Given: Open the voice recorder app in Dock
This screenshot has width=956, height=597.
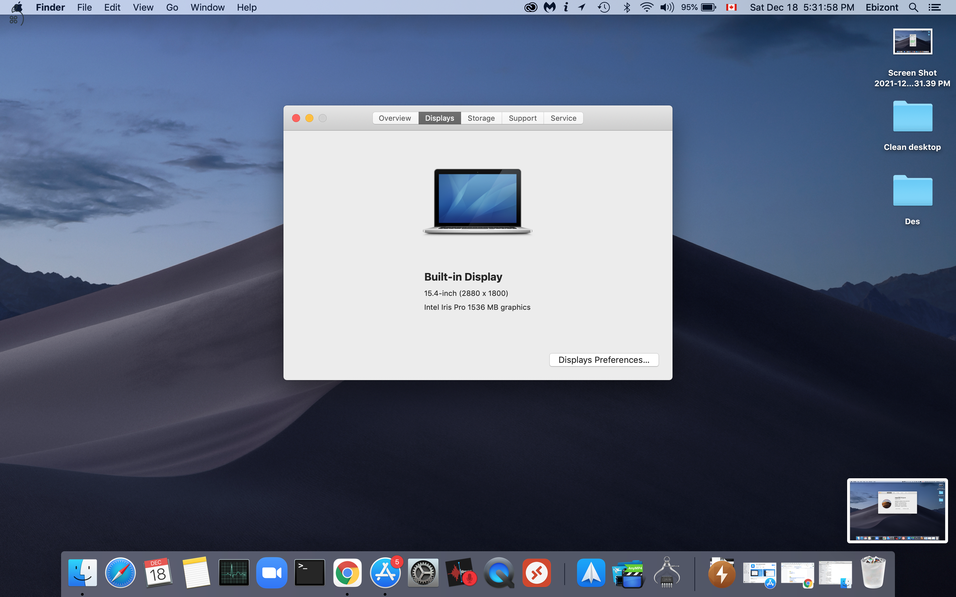Looking at the screenshot, I should click(x=461, y=572).
